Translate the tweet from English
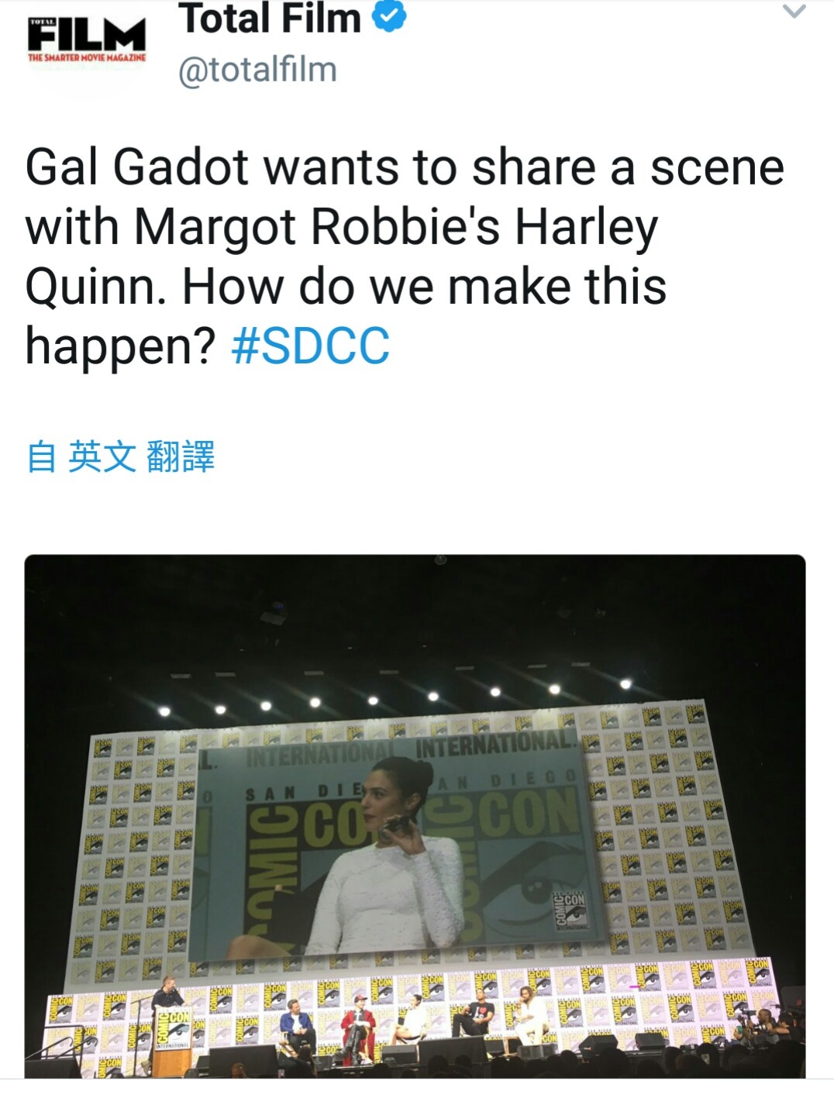The width and height of the screenshot is (834, 1105). coord(120,456)
